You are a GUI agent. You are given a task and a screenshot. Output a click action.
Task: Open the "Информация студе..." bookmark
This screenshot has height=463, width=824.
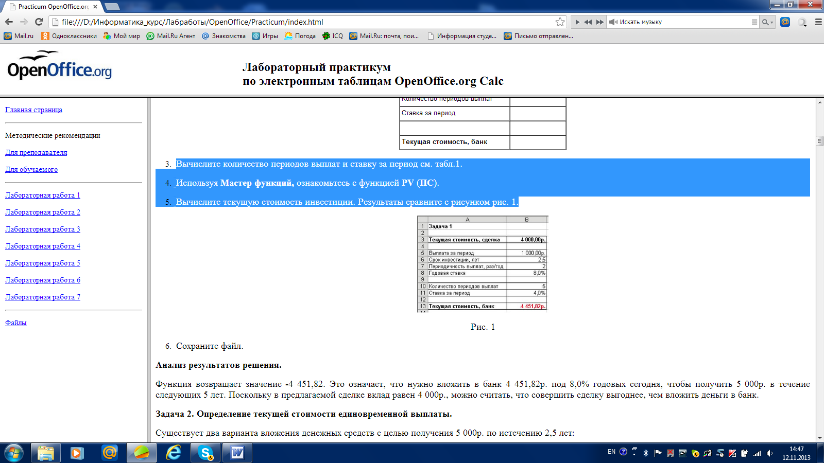coord(461,36)
